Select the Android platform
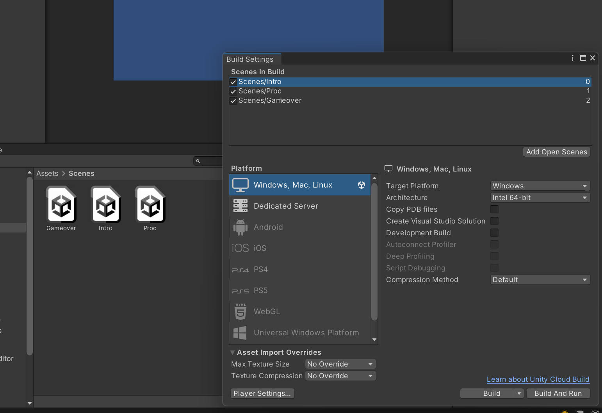Viewport: 602px width, 413px height. pyautogui.click(x=300, y=227)
